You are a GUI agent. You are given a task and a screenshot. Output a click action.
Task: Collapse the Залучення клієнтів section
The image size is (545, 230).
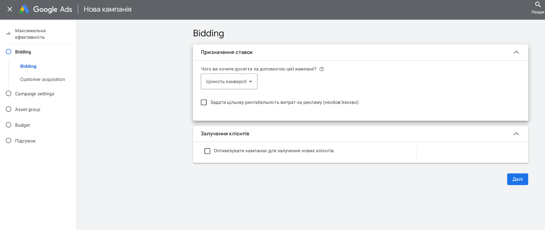[x=516, y=134]
